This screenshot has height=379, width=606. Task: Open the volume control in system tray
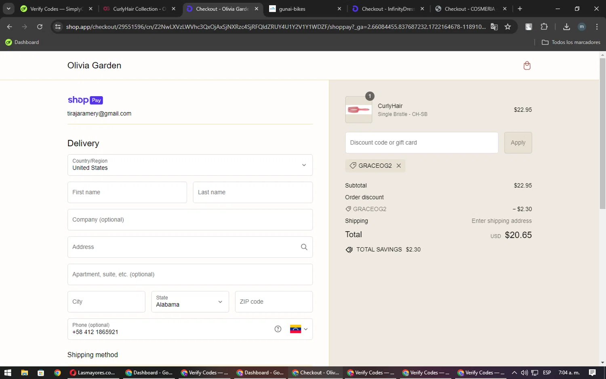coord(524,373)
